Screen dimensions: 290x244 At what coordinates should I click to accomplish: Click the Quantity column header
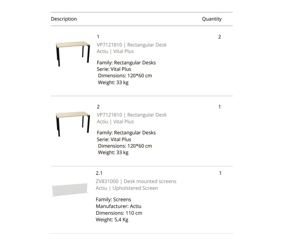(x=212, y=19)
